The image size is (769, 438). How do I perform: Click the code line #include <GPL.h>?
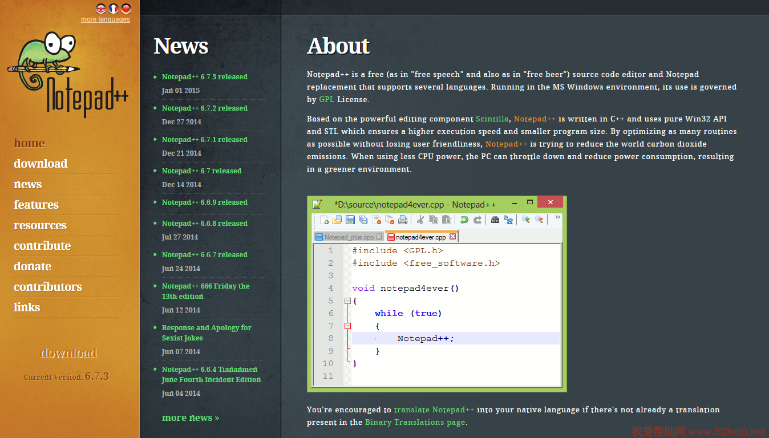[398, 250]
